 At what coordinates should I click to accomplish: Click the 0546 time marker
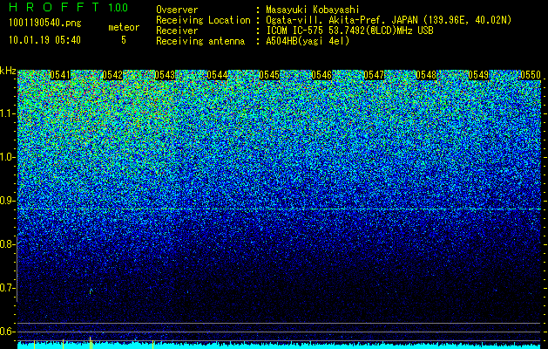click(321, 75)
